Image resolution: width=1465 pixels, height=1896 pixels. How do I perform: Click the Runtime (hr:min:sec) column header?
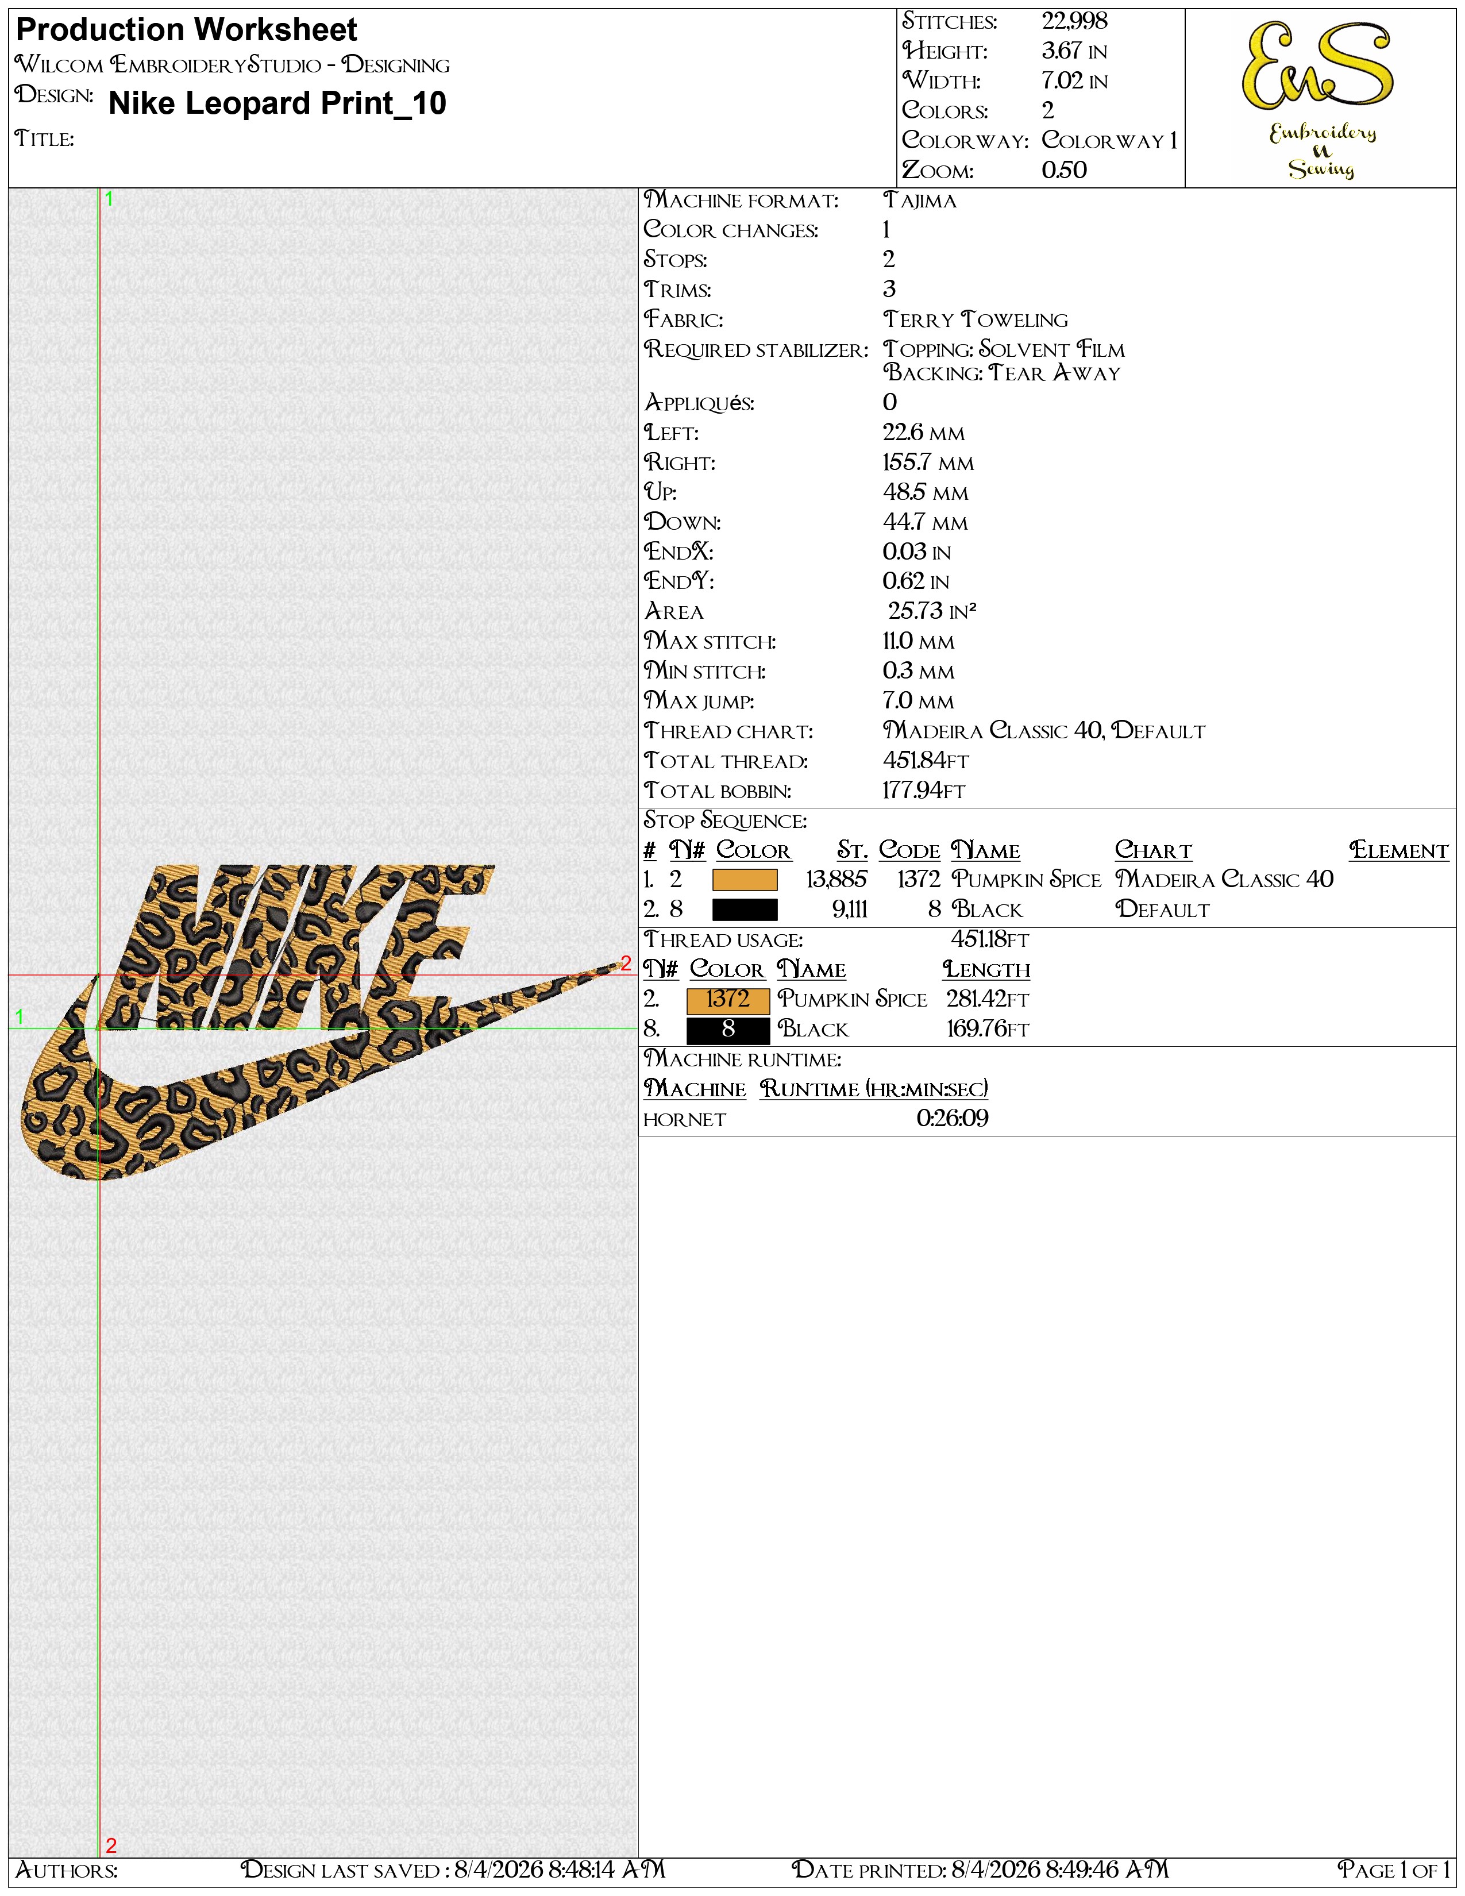click(x=874, y=1089)
